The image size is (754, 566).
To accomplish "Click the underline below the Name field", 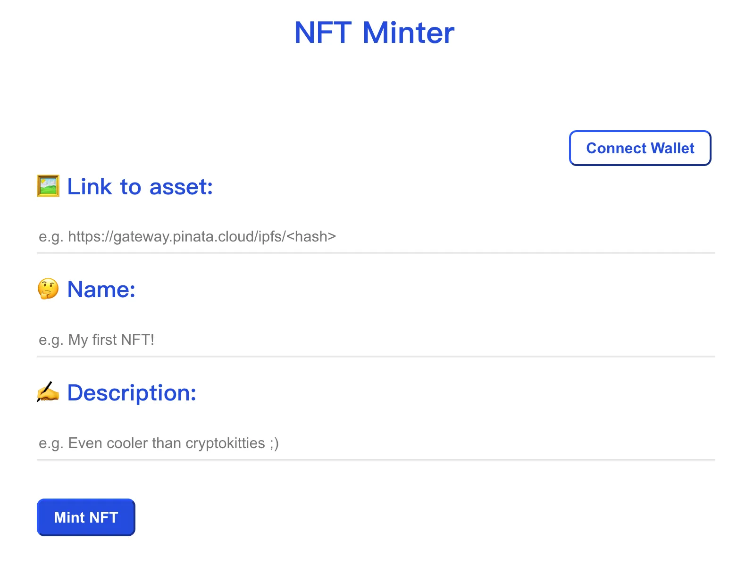I will 376,357.
